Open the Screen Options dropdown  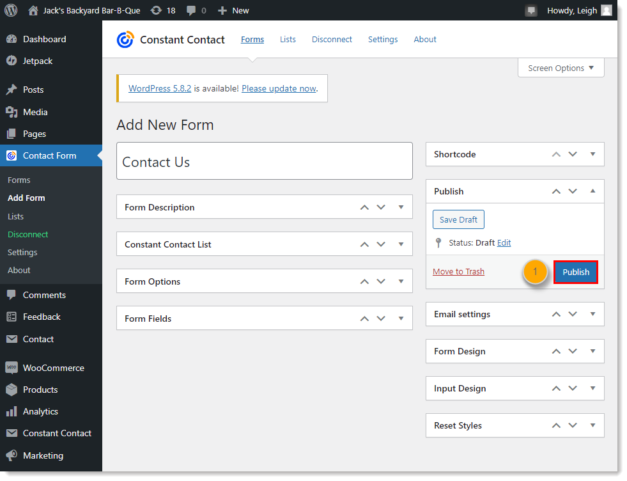561,68
